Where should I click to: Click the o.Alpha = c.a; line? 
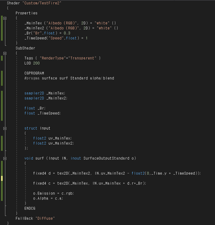pos(48,198)
